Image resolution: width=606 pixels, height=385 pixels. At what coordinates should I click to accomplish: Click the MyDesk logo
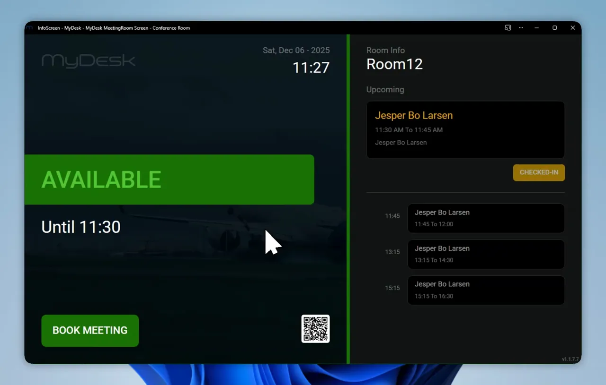click(x=89, y=61)
